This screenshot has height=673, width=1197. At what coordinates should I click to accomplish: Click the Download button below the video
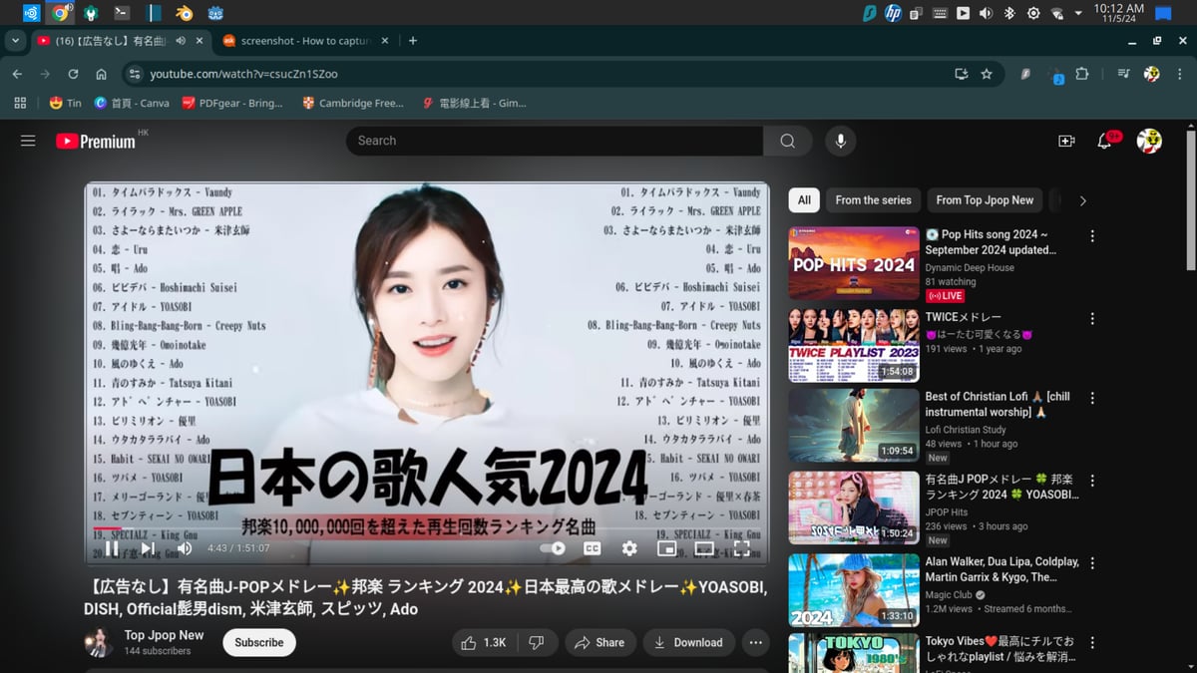pyautogui.click(x=688, y=643)
